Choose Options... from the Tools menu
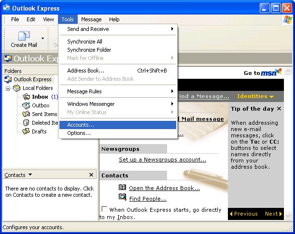This screenshot has width=295, height=234. (x=118, y=133)
